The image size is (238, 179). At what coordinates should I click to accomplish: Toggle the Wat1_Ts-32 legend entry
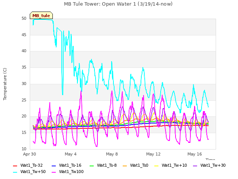click(28, 165)
